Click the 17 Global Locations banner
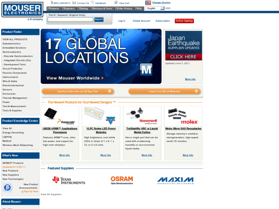Screen dimensions: 279x209 (101, 56)
